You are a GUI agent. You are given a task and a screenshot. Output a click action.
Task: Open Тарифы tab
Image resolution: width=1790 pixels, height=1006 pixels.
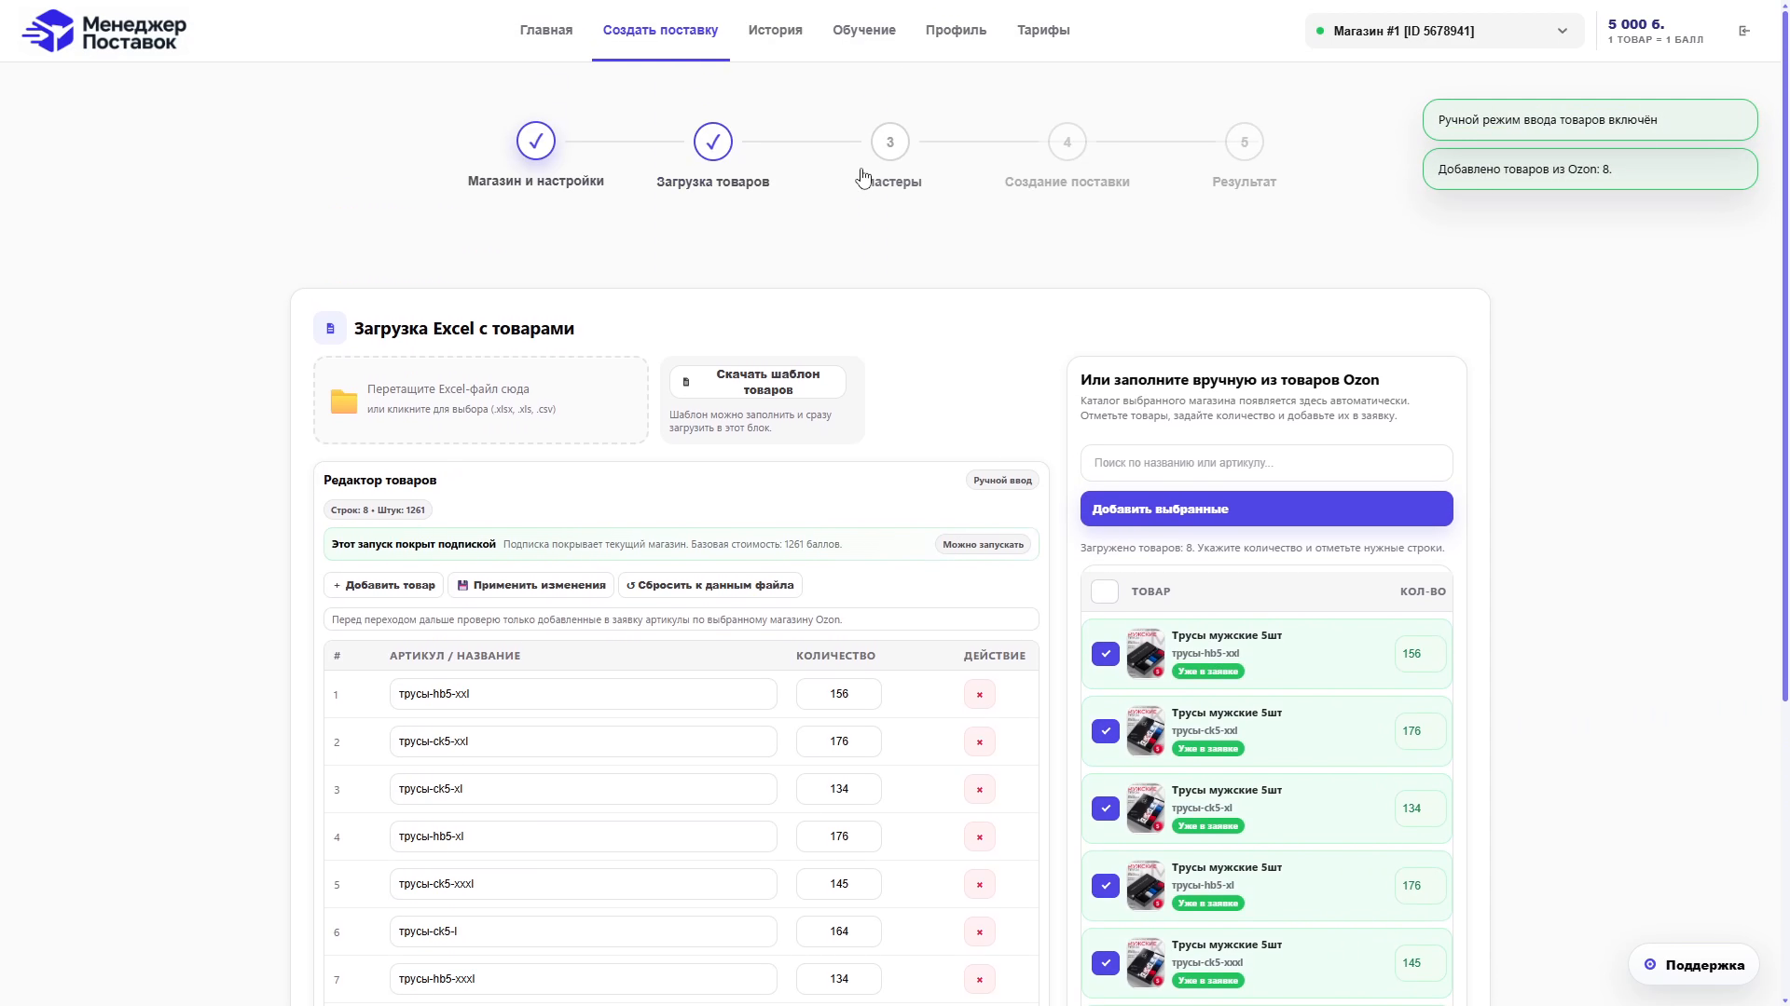tap(1043, 30)
